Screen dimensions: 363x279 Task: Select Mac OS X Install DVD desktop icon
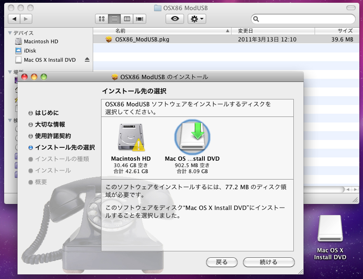click(x=330, y=238)
